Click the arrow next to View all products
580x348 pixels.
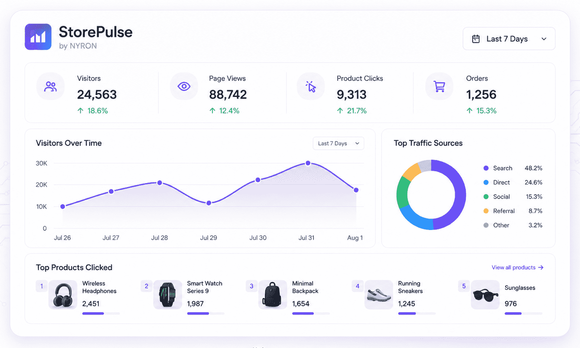[x=541, y=267]
